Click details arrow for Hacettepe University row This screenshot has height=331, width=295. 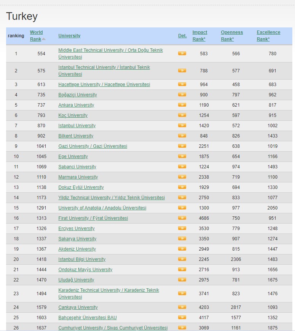click(x=182, y=84)
